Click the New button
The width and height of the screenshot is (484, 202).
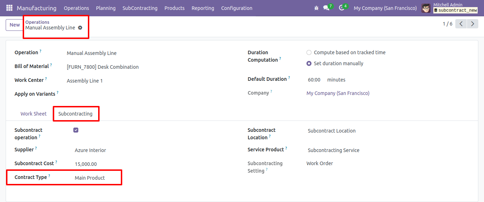coord(15,25)
